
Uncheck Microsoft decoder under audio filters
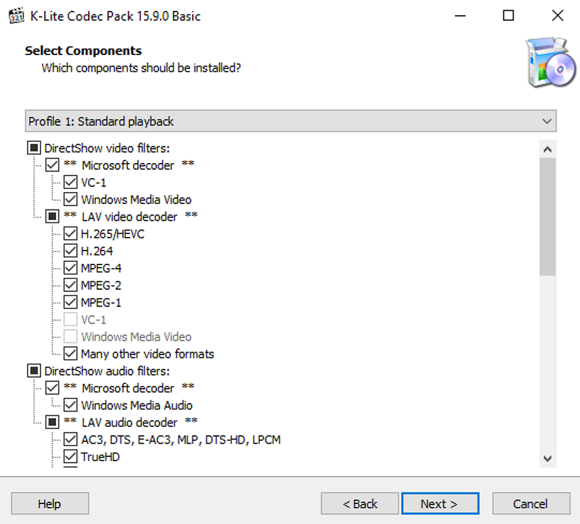[x=52, y=388]
